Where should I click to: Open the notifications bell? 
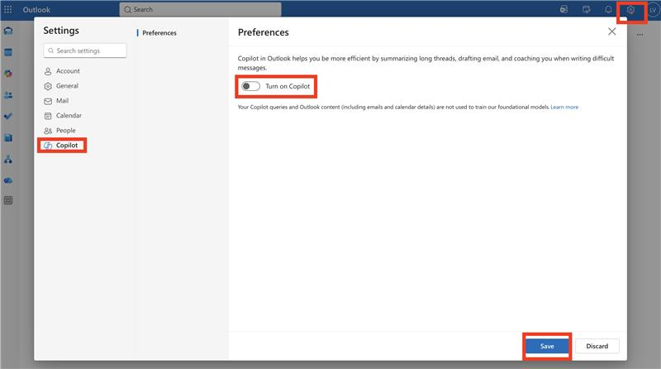(x=608, y=9)
